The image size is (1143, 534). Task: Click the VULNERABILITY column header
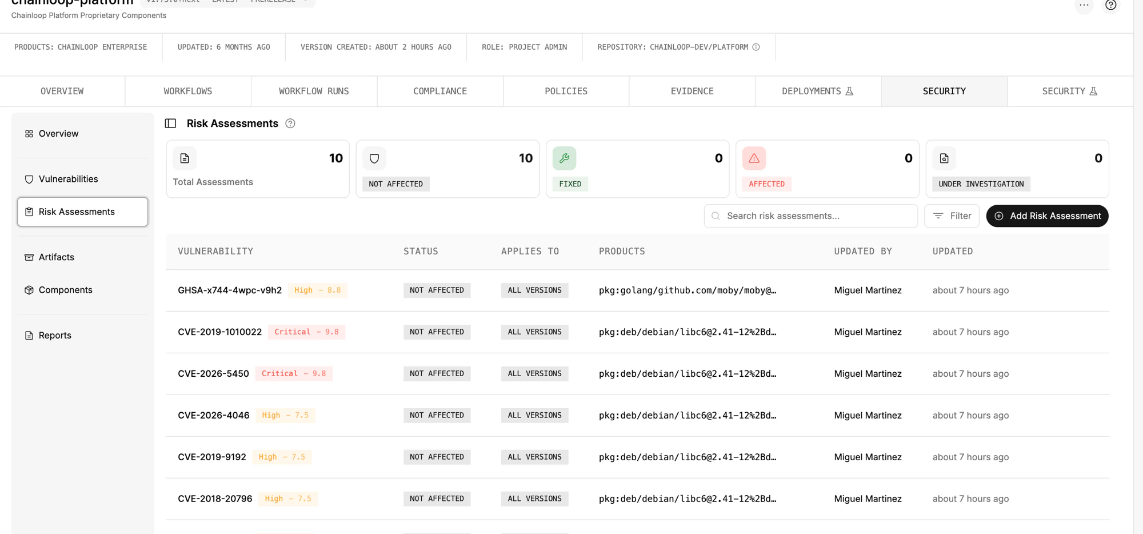215,252
